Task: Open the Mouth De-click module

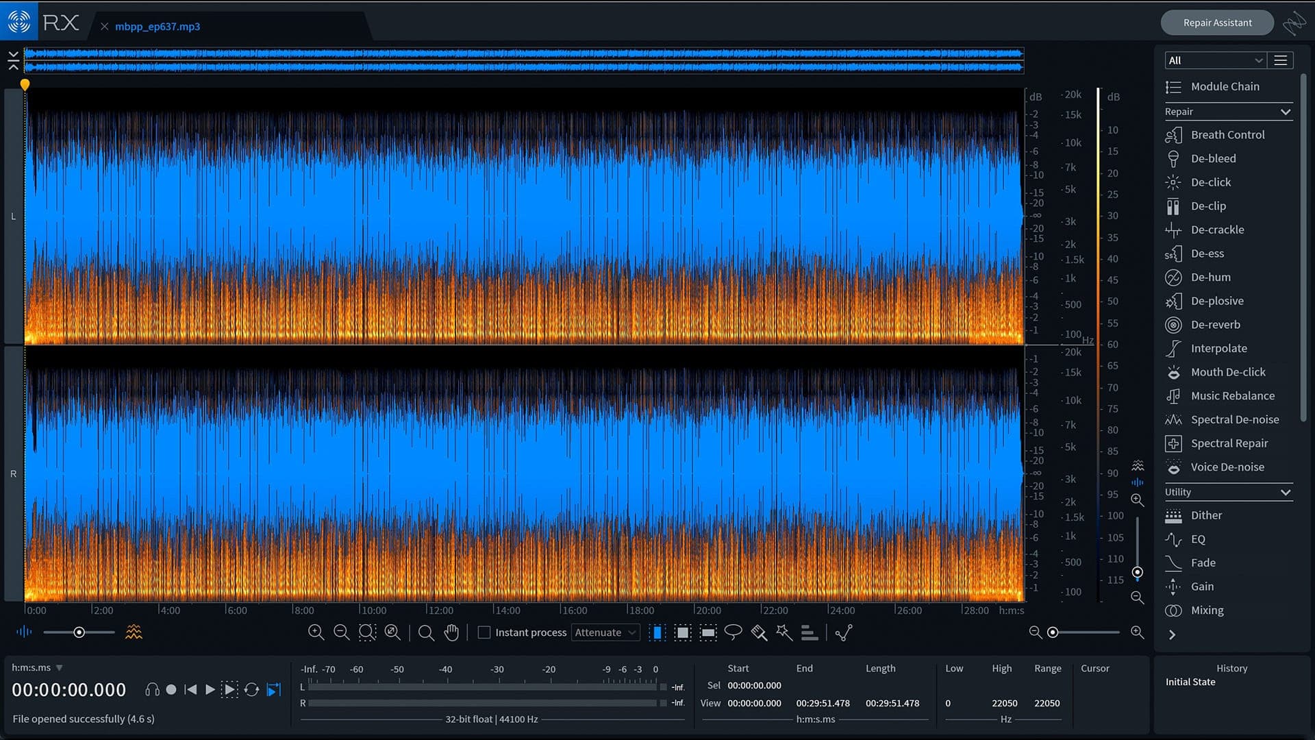Action: pos(1227,372)
